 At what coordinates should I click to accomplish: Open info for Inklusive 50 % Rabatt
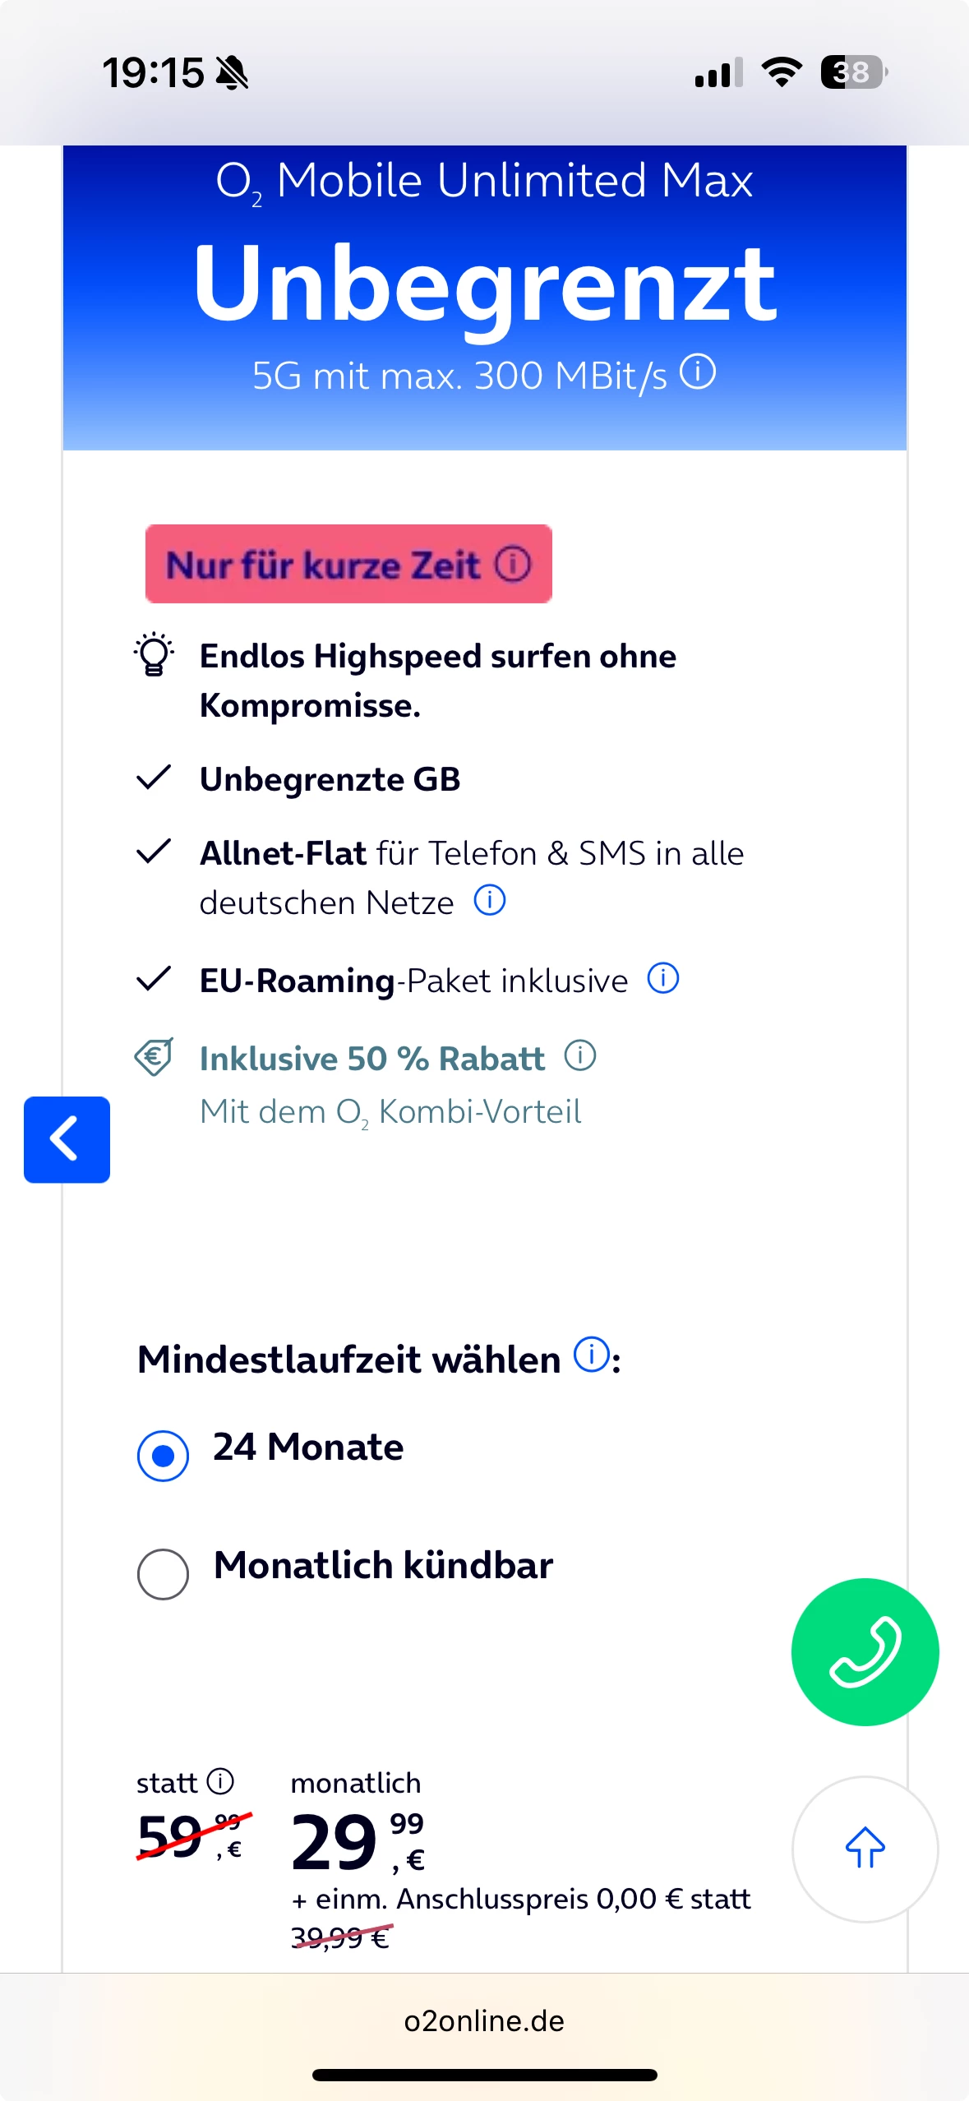pyautogui.click(x=579, y=1055)
